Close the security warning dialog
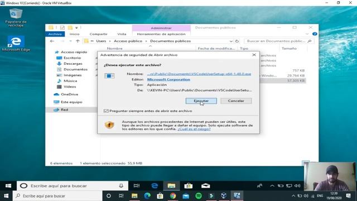 (x=254, y=55)
